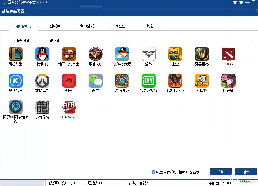Select the 爱奇艺视频 green icon
This screenshot has height=186, width=258.
tap(149, 81)
